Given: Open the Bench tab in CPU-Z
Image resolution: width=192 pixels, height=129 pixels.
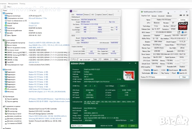Looking at the screenshot, I should (105, 15).
